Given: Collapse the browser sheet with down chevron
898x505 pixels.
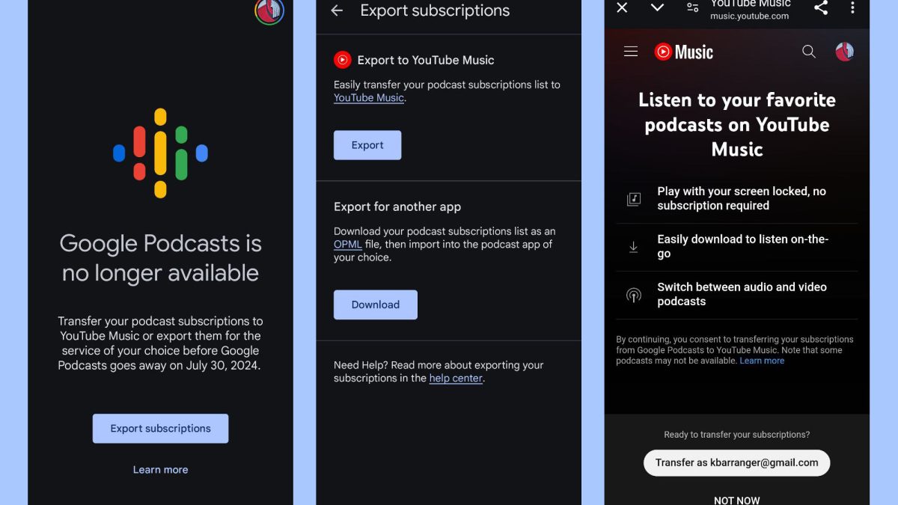Looking at the screenshot, I should coord(657,7).
